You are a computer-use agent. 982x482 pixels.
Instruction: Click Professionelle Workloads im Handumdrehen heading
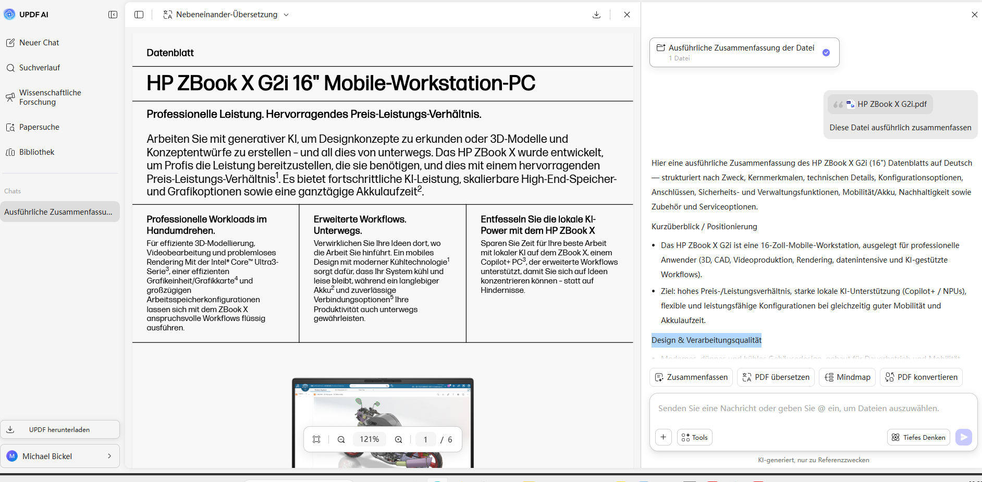206,225
